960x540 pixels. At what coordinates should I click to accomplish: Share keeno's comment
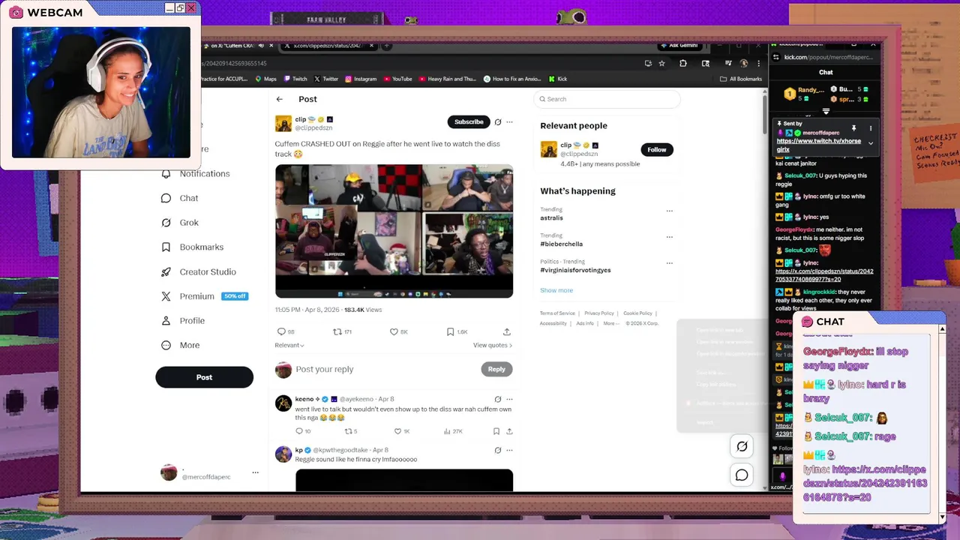(509, 431)
